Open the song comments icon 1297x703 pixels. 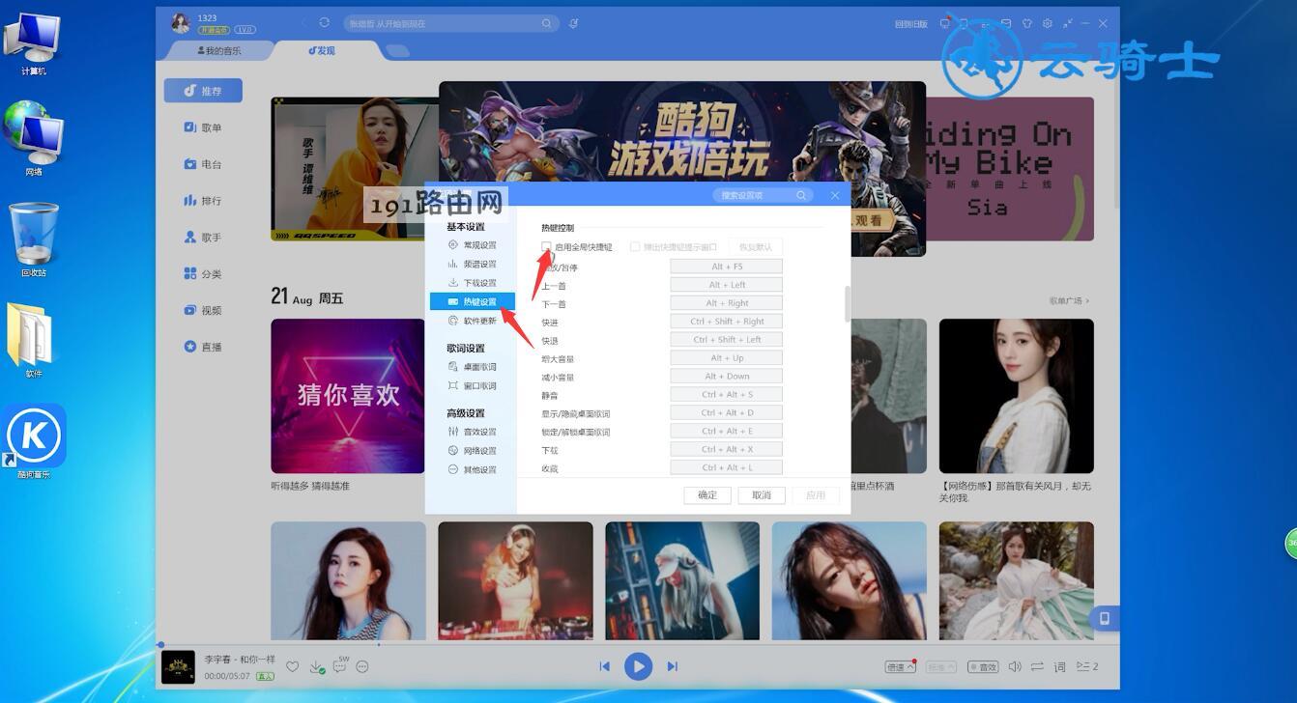(x=340, y=665)
